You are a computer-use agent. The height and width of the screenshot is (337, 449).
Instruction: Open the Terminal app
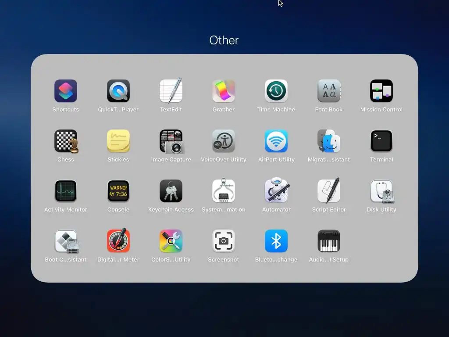381,141
